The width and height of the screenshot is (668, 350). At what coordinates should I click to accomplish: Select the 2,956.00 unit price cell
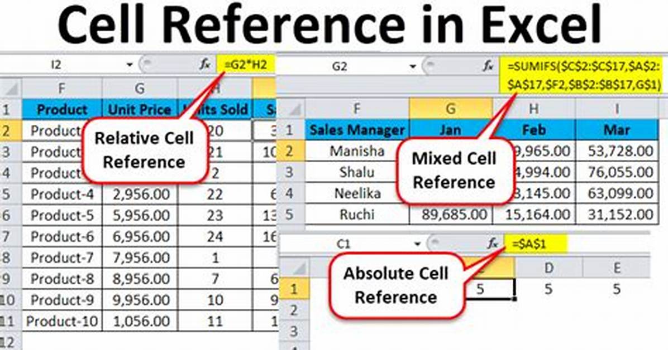click(x=140, y=195)
